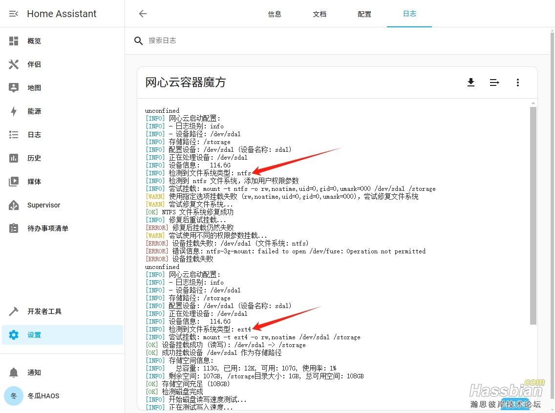Switch to the 信息 tab

[275, 14]
